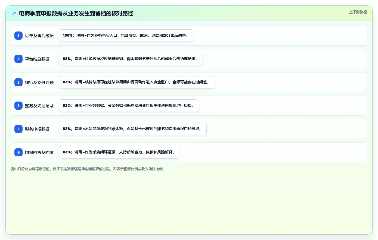Open the 82% box mentioning 结算周期和提现动作
This screenshot has height=240, width=378.
(x=137, y=82)
